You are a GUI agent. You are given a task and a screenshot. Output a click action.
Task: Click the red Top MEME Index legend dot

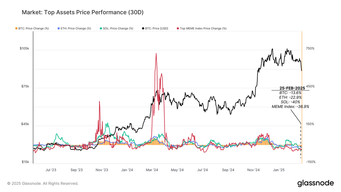click(x=178, y=29)
